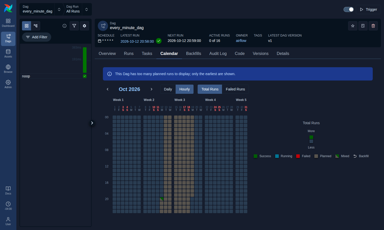The image size is (384, 230).
Task: Click Add Filter button
Action: click(37, 37)
